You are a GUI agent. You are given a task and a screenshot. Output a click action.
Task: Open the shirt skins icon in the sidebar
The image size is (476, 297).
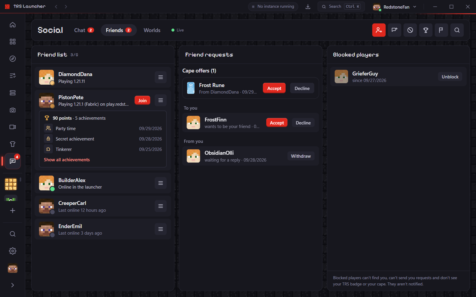click(12, 144)
